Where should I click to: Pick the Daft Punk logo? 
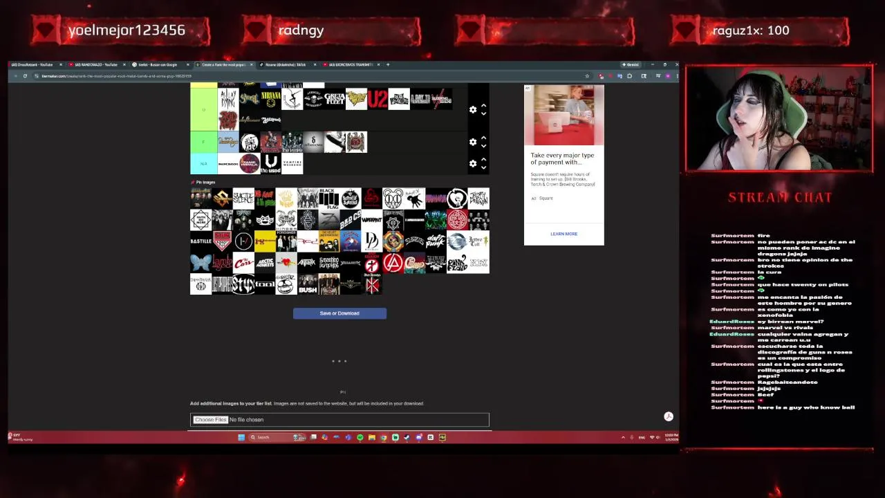pyautogui.click(x=436, y=241)
